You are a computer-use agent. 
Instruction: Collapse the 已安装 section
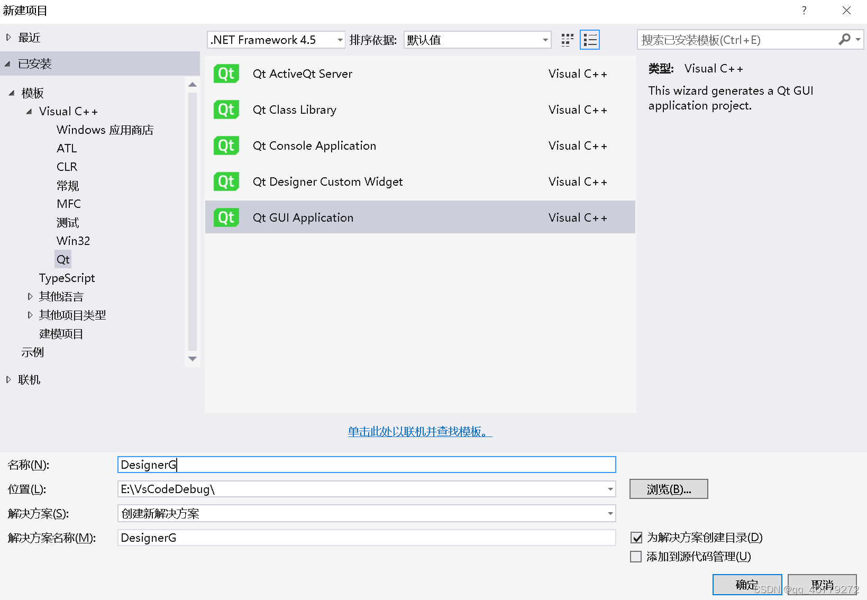pyautogui.click(x=7, y=64)
